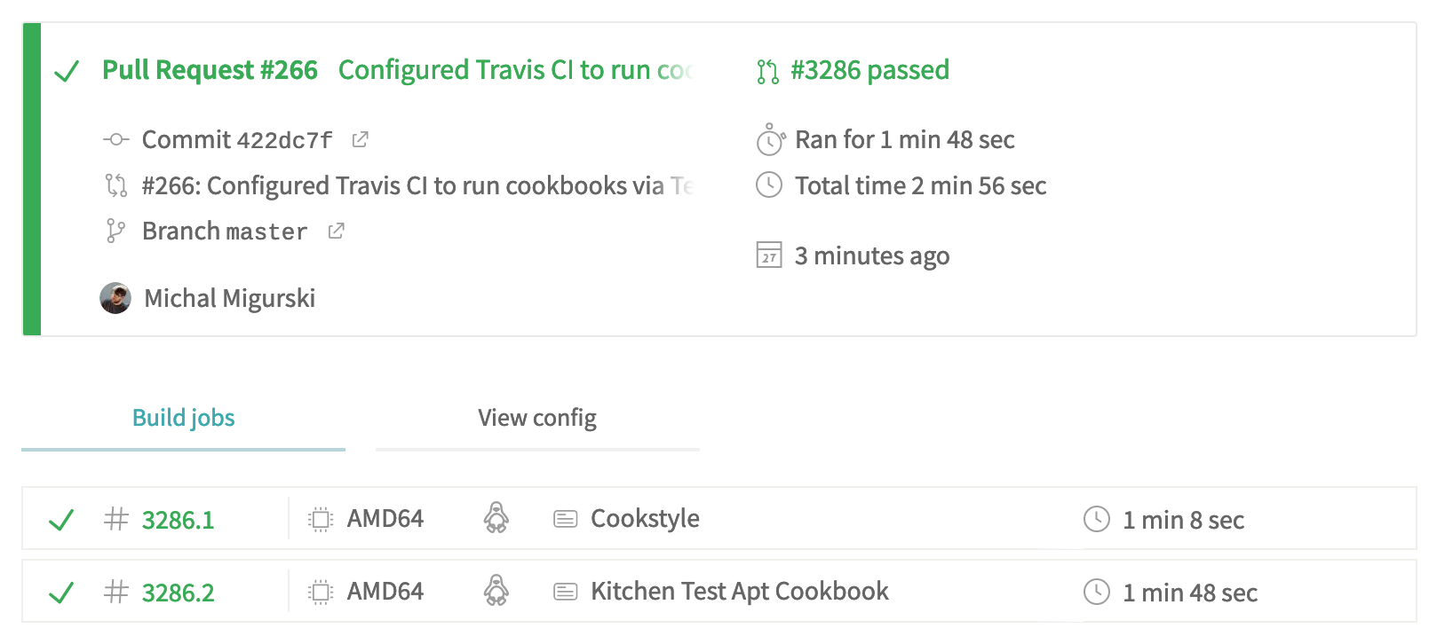Open the View config tab
Viewport: 1437px width, 644px height.
click(536, 418)
